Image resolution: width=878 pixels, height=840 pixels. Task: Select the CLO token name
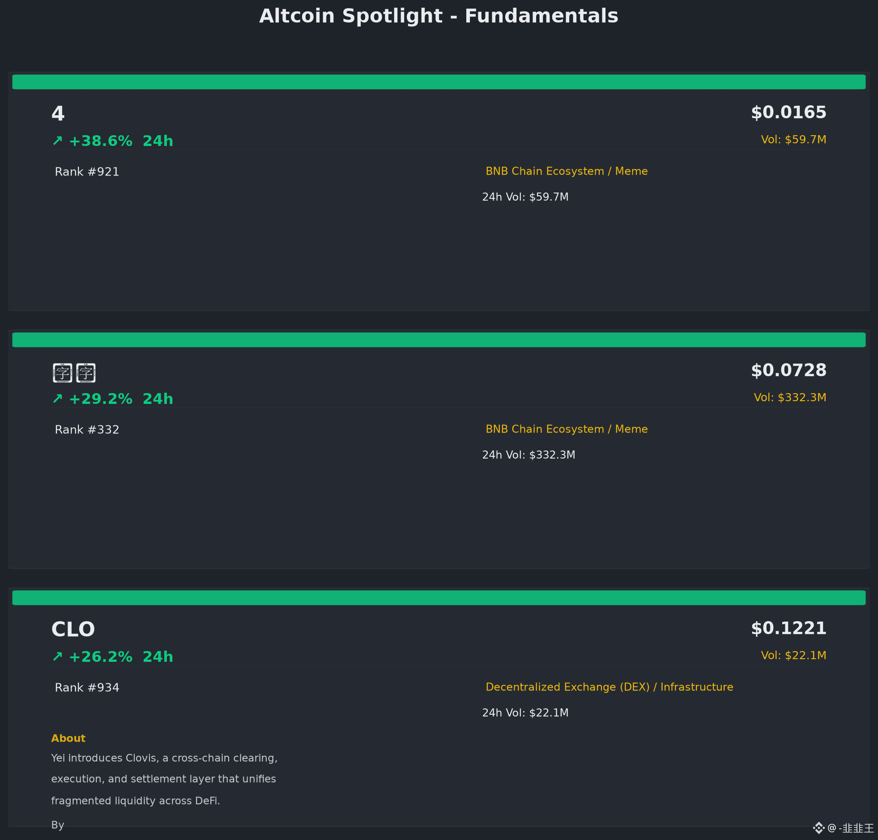tap(73, 629)
